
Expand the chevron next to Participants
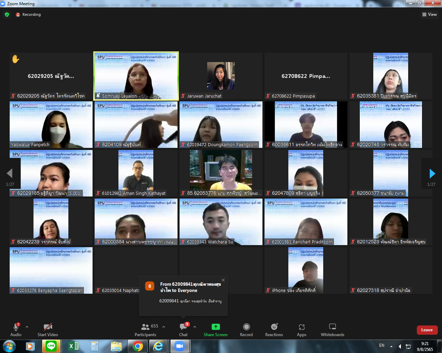pyautogui.click(x=164, y=327)
